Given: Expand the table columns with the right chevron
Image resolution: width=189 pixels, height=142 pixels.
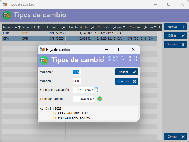Looking at the screenshot, I should pyautogui.click(x=159, y=27).
